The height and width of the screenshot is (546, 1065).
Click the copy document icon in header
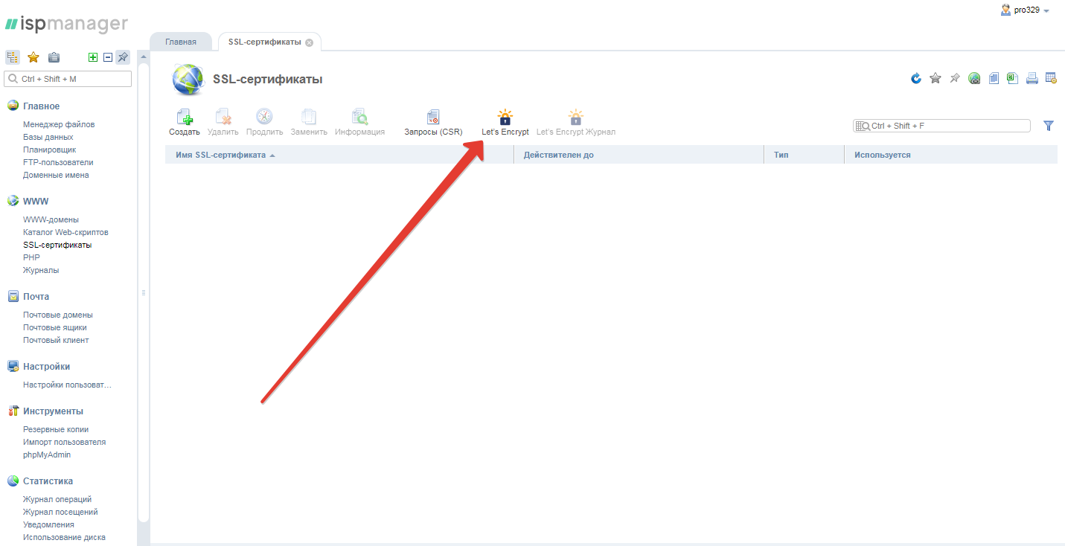tap(994, 78)
